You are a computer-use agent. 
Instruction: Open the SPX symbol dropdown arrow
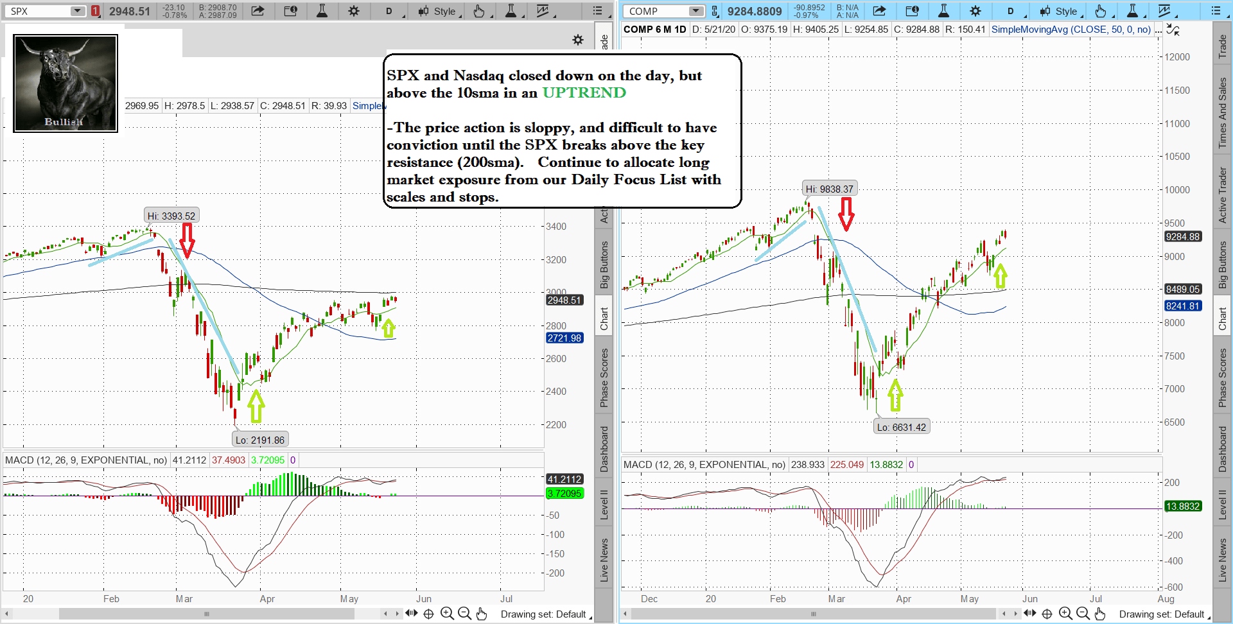click(x=77, y=11)
